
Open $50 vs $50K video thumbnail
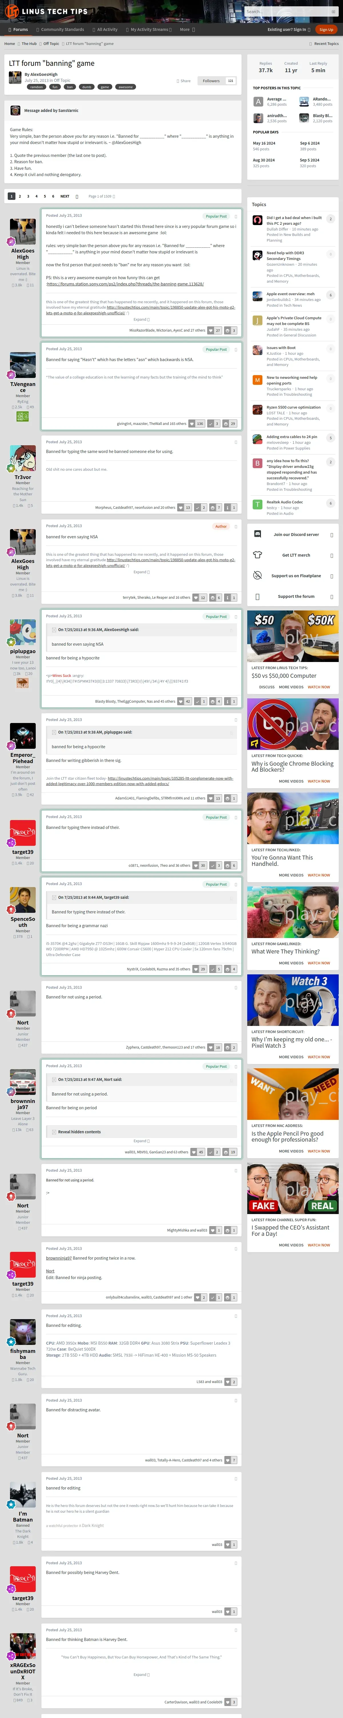click(293, 636)
